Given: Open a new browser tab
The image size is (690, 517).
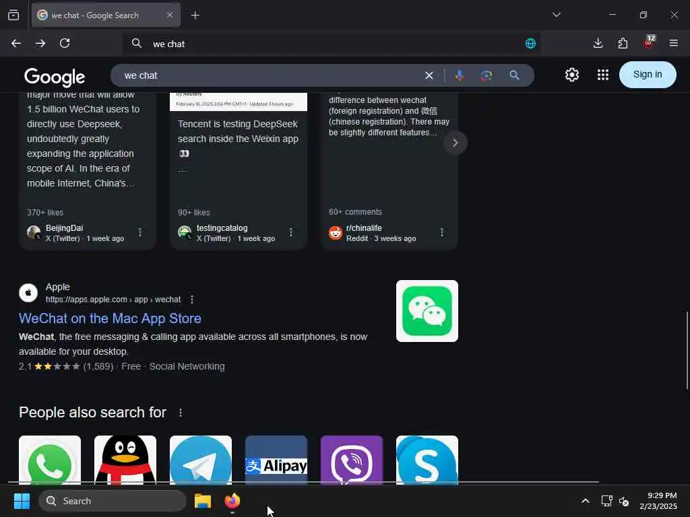Looking at the screenshot, I should (x=195, y=15).
